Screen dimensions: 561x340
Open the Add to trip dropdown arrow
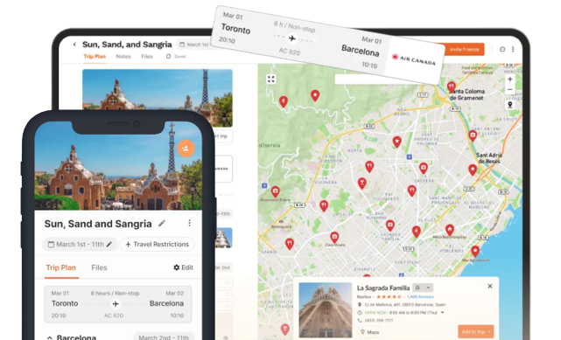489,332
